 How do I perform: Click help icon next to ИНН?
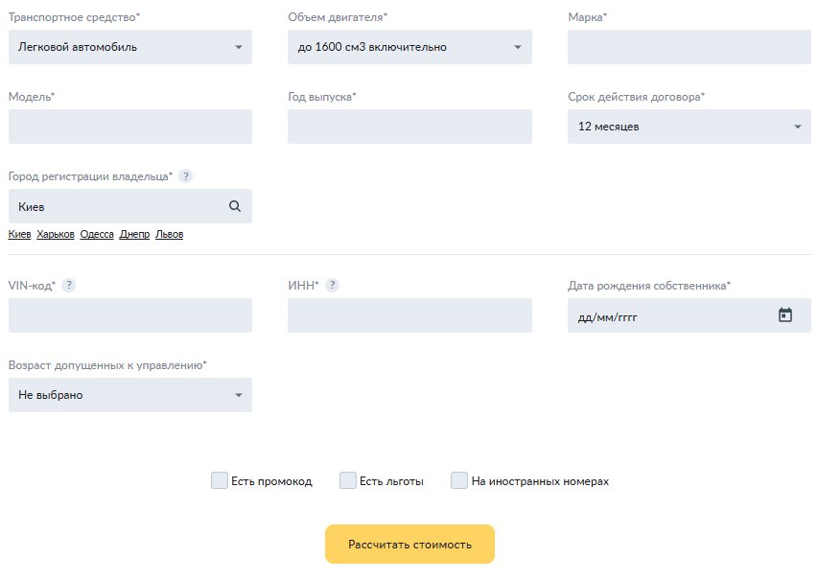point(332,286)
